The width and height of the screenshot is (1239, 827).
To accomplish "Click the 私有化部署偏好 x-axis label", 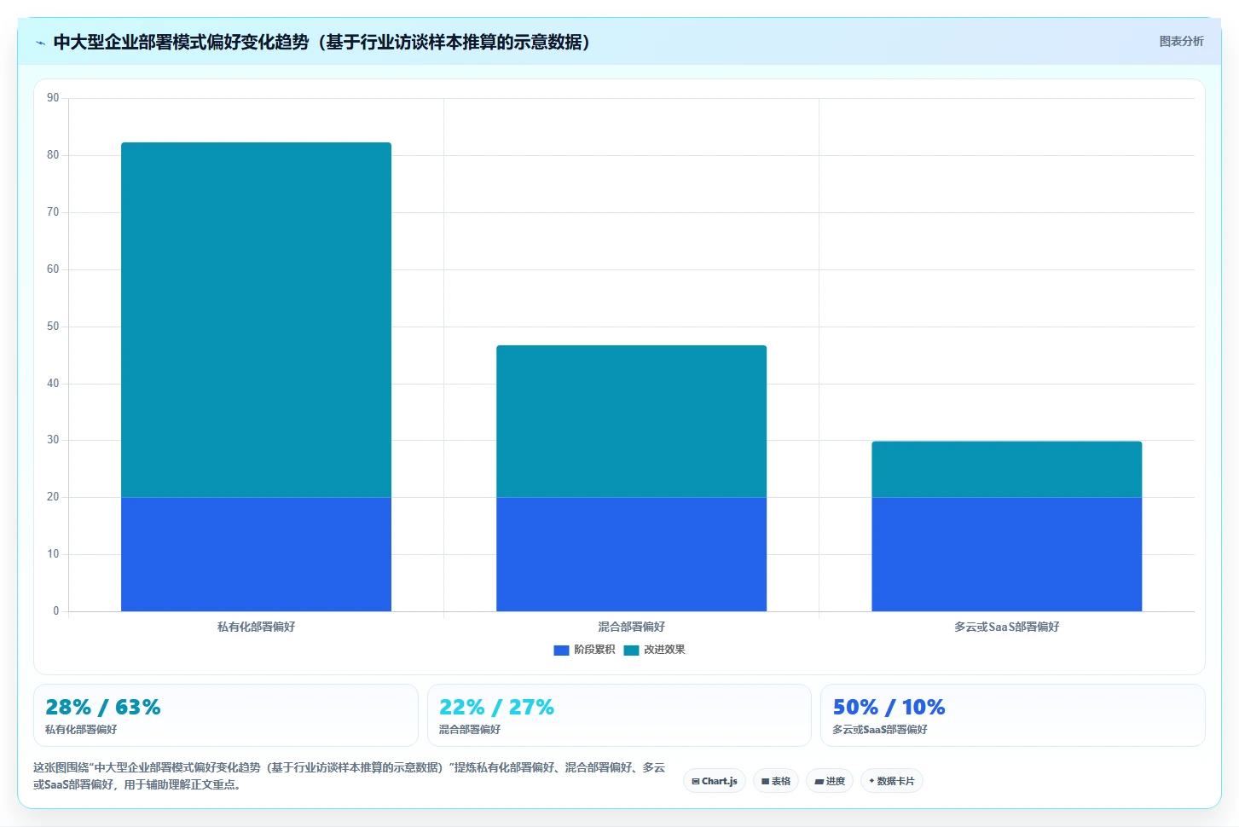I will (x=256, y=627).
